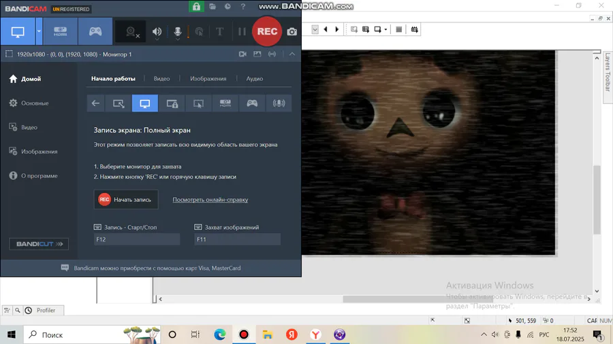Click the UNREGISTERED badge
This screenshot has height=344, width=613.
71,9
